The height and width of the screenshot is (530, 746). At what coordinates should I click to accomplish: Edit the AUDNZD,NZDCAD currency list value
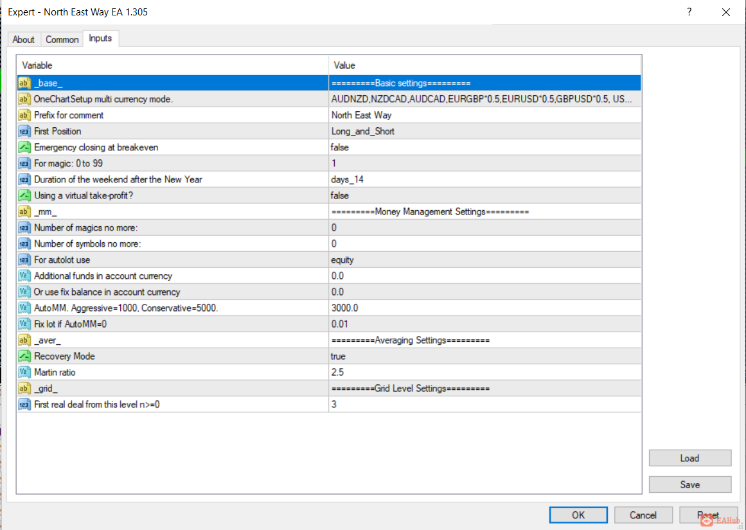pyautogui.click(x=485, y=99)
